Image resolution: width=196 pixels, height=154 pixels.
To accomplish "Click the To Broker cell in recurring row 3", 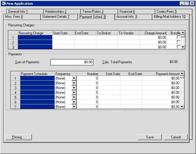I will (x=107, y=47).
